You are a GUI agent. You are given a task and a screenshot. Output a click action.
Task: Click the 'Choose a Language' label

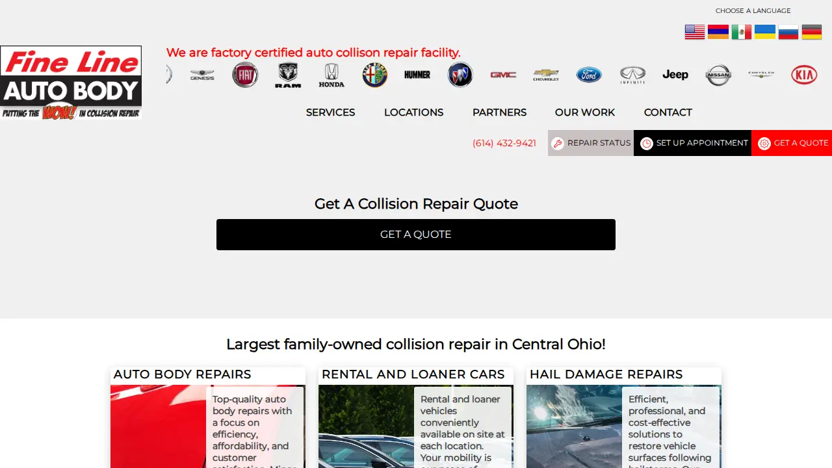(x=753, y=10)
